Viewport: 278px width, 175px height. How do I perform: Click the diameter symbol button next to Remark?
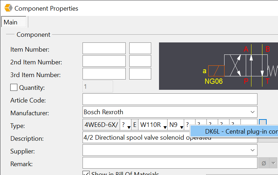263,163
